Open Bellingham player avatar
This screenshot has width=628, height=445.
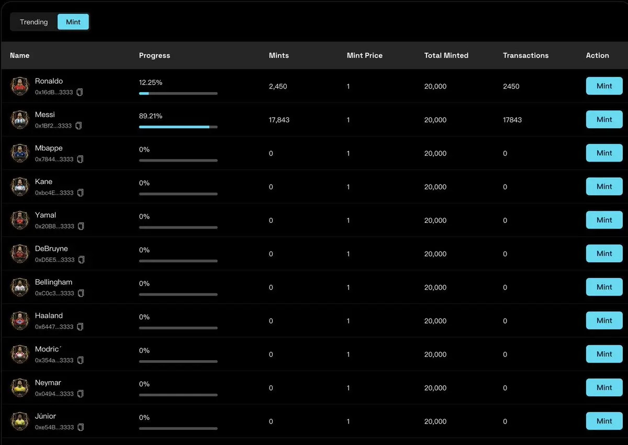20,287
